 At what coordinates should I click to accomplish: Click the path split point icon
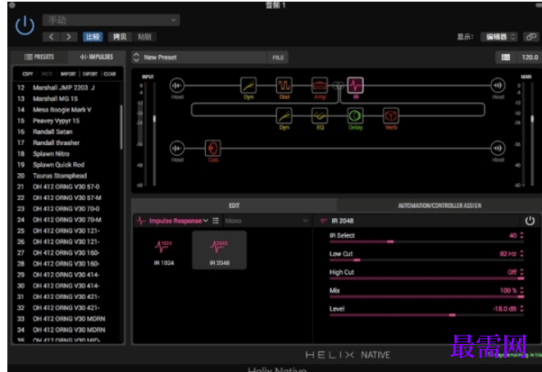tap(339, 85)
